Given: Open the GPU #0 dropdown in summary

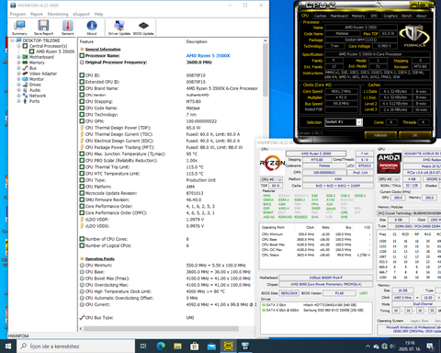Looking at the screenshot, I should (389, 179).
